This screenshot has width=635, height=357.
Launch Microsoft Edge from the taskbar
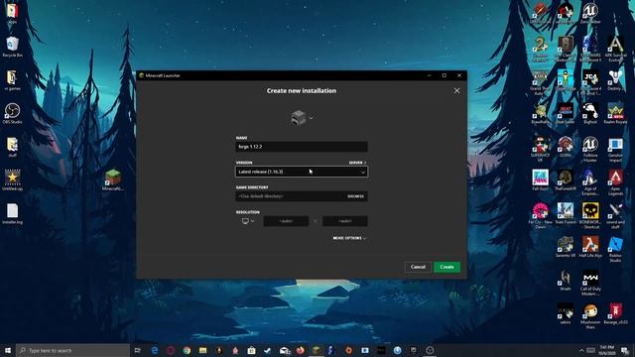coord(155,350)
